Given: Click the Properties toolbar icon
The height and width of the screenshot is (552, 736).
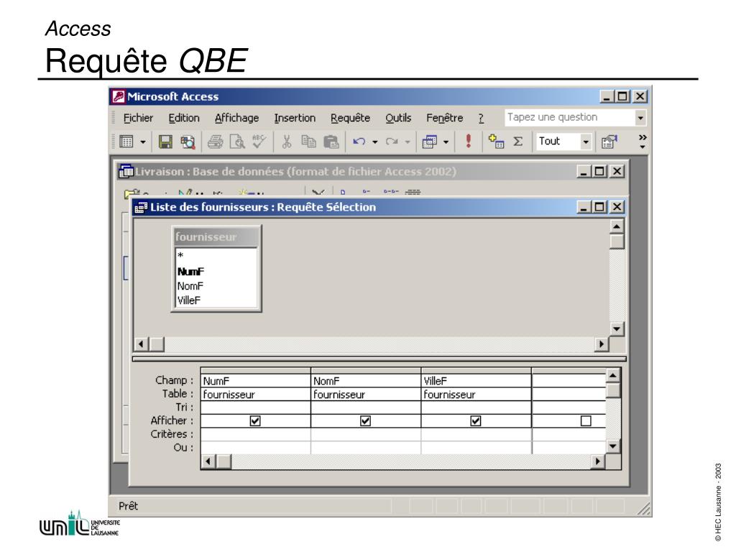Looking at the screenshot, I should (609, 142).
